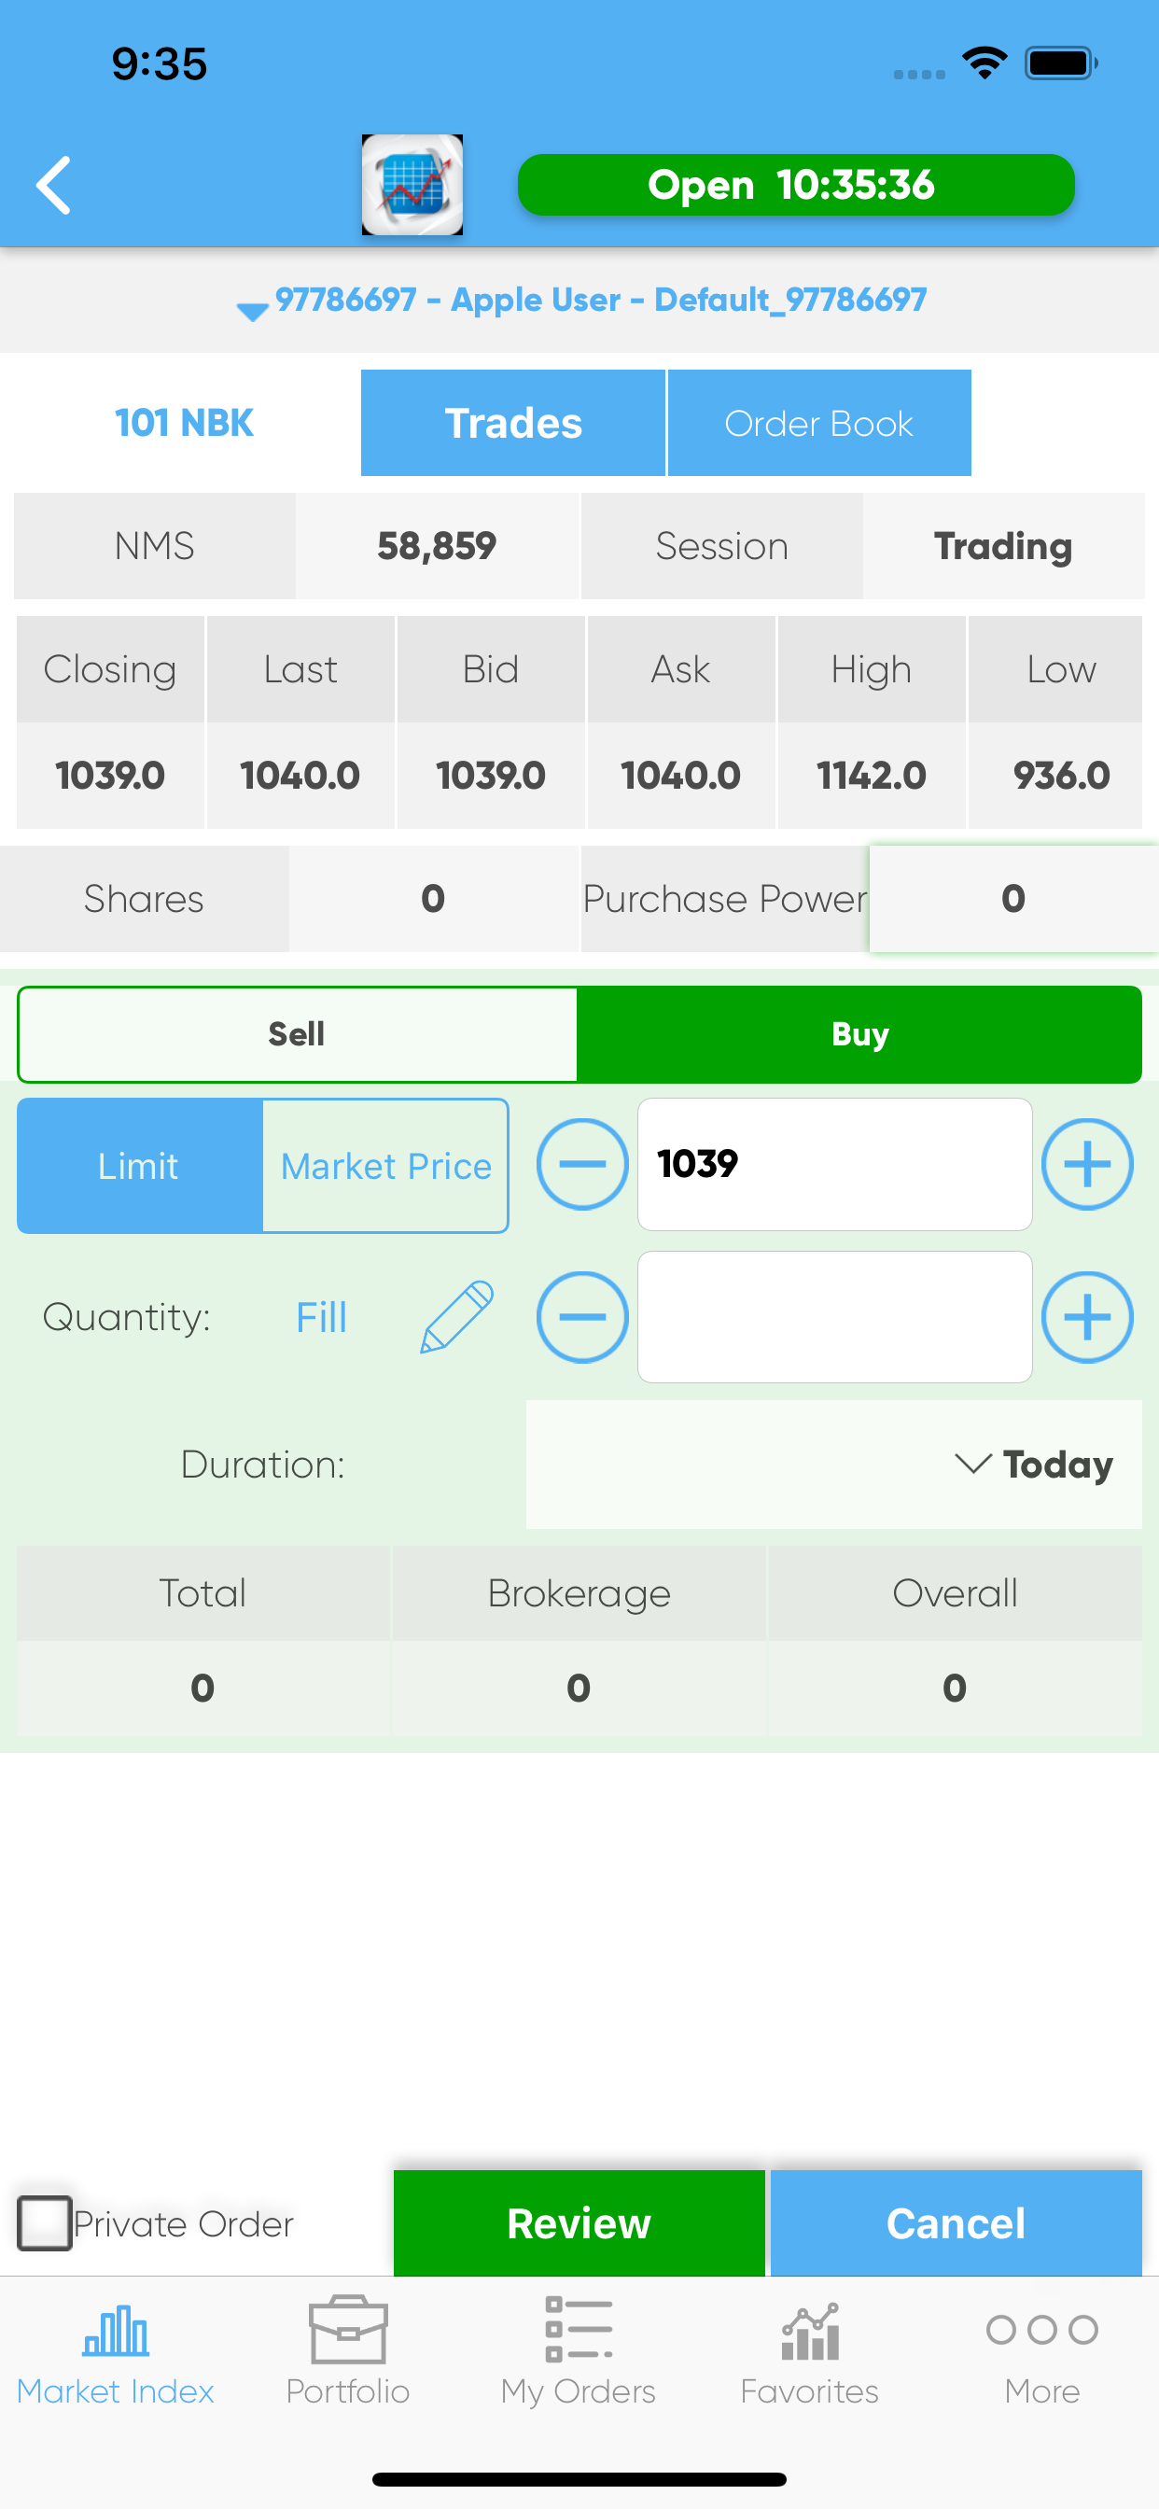The image size is (1159, 2509).
Task: Click the Quantity input field
Action: tap(833, 1317)
